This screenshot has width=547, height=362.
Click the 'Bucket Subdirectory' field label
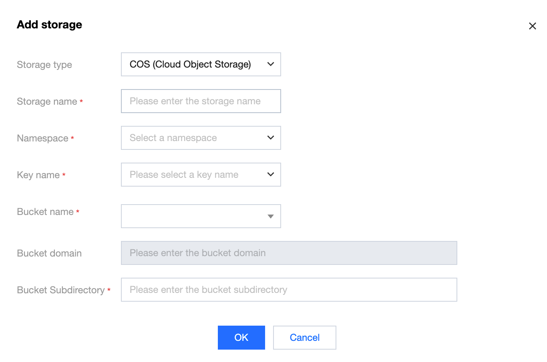click(60, 290)
